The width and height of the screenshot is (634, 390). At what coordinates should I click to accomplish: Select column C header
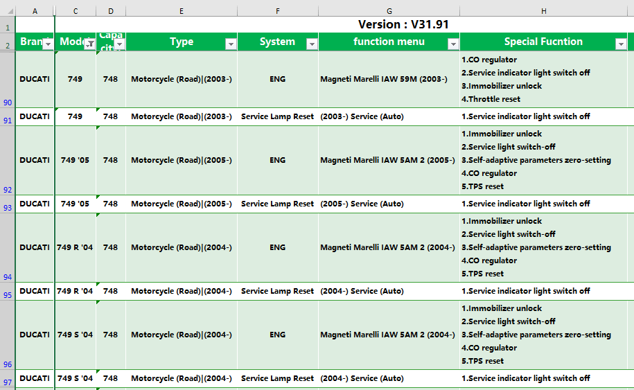[76, 11]
